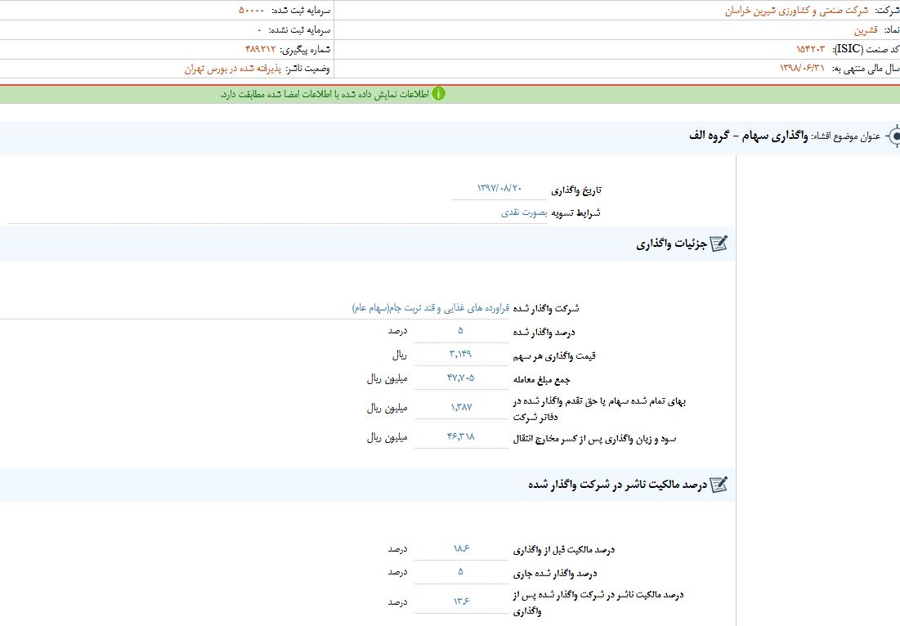This screenshot has width=900, height=626.
Task: Click the symbol value قشرین
Action: [866, 30]
